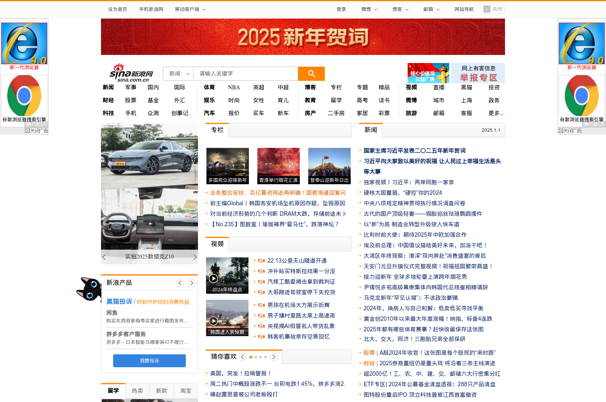Image resolution: width=606 pixels, height=402 pixels.
Task: Close the right side advertisement
Action: point(570,131)
